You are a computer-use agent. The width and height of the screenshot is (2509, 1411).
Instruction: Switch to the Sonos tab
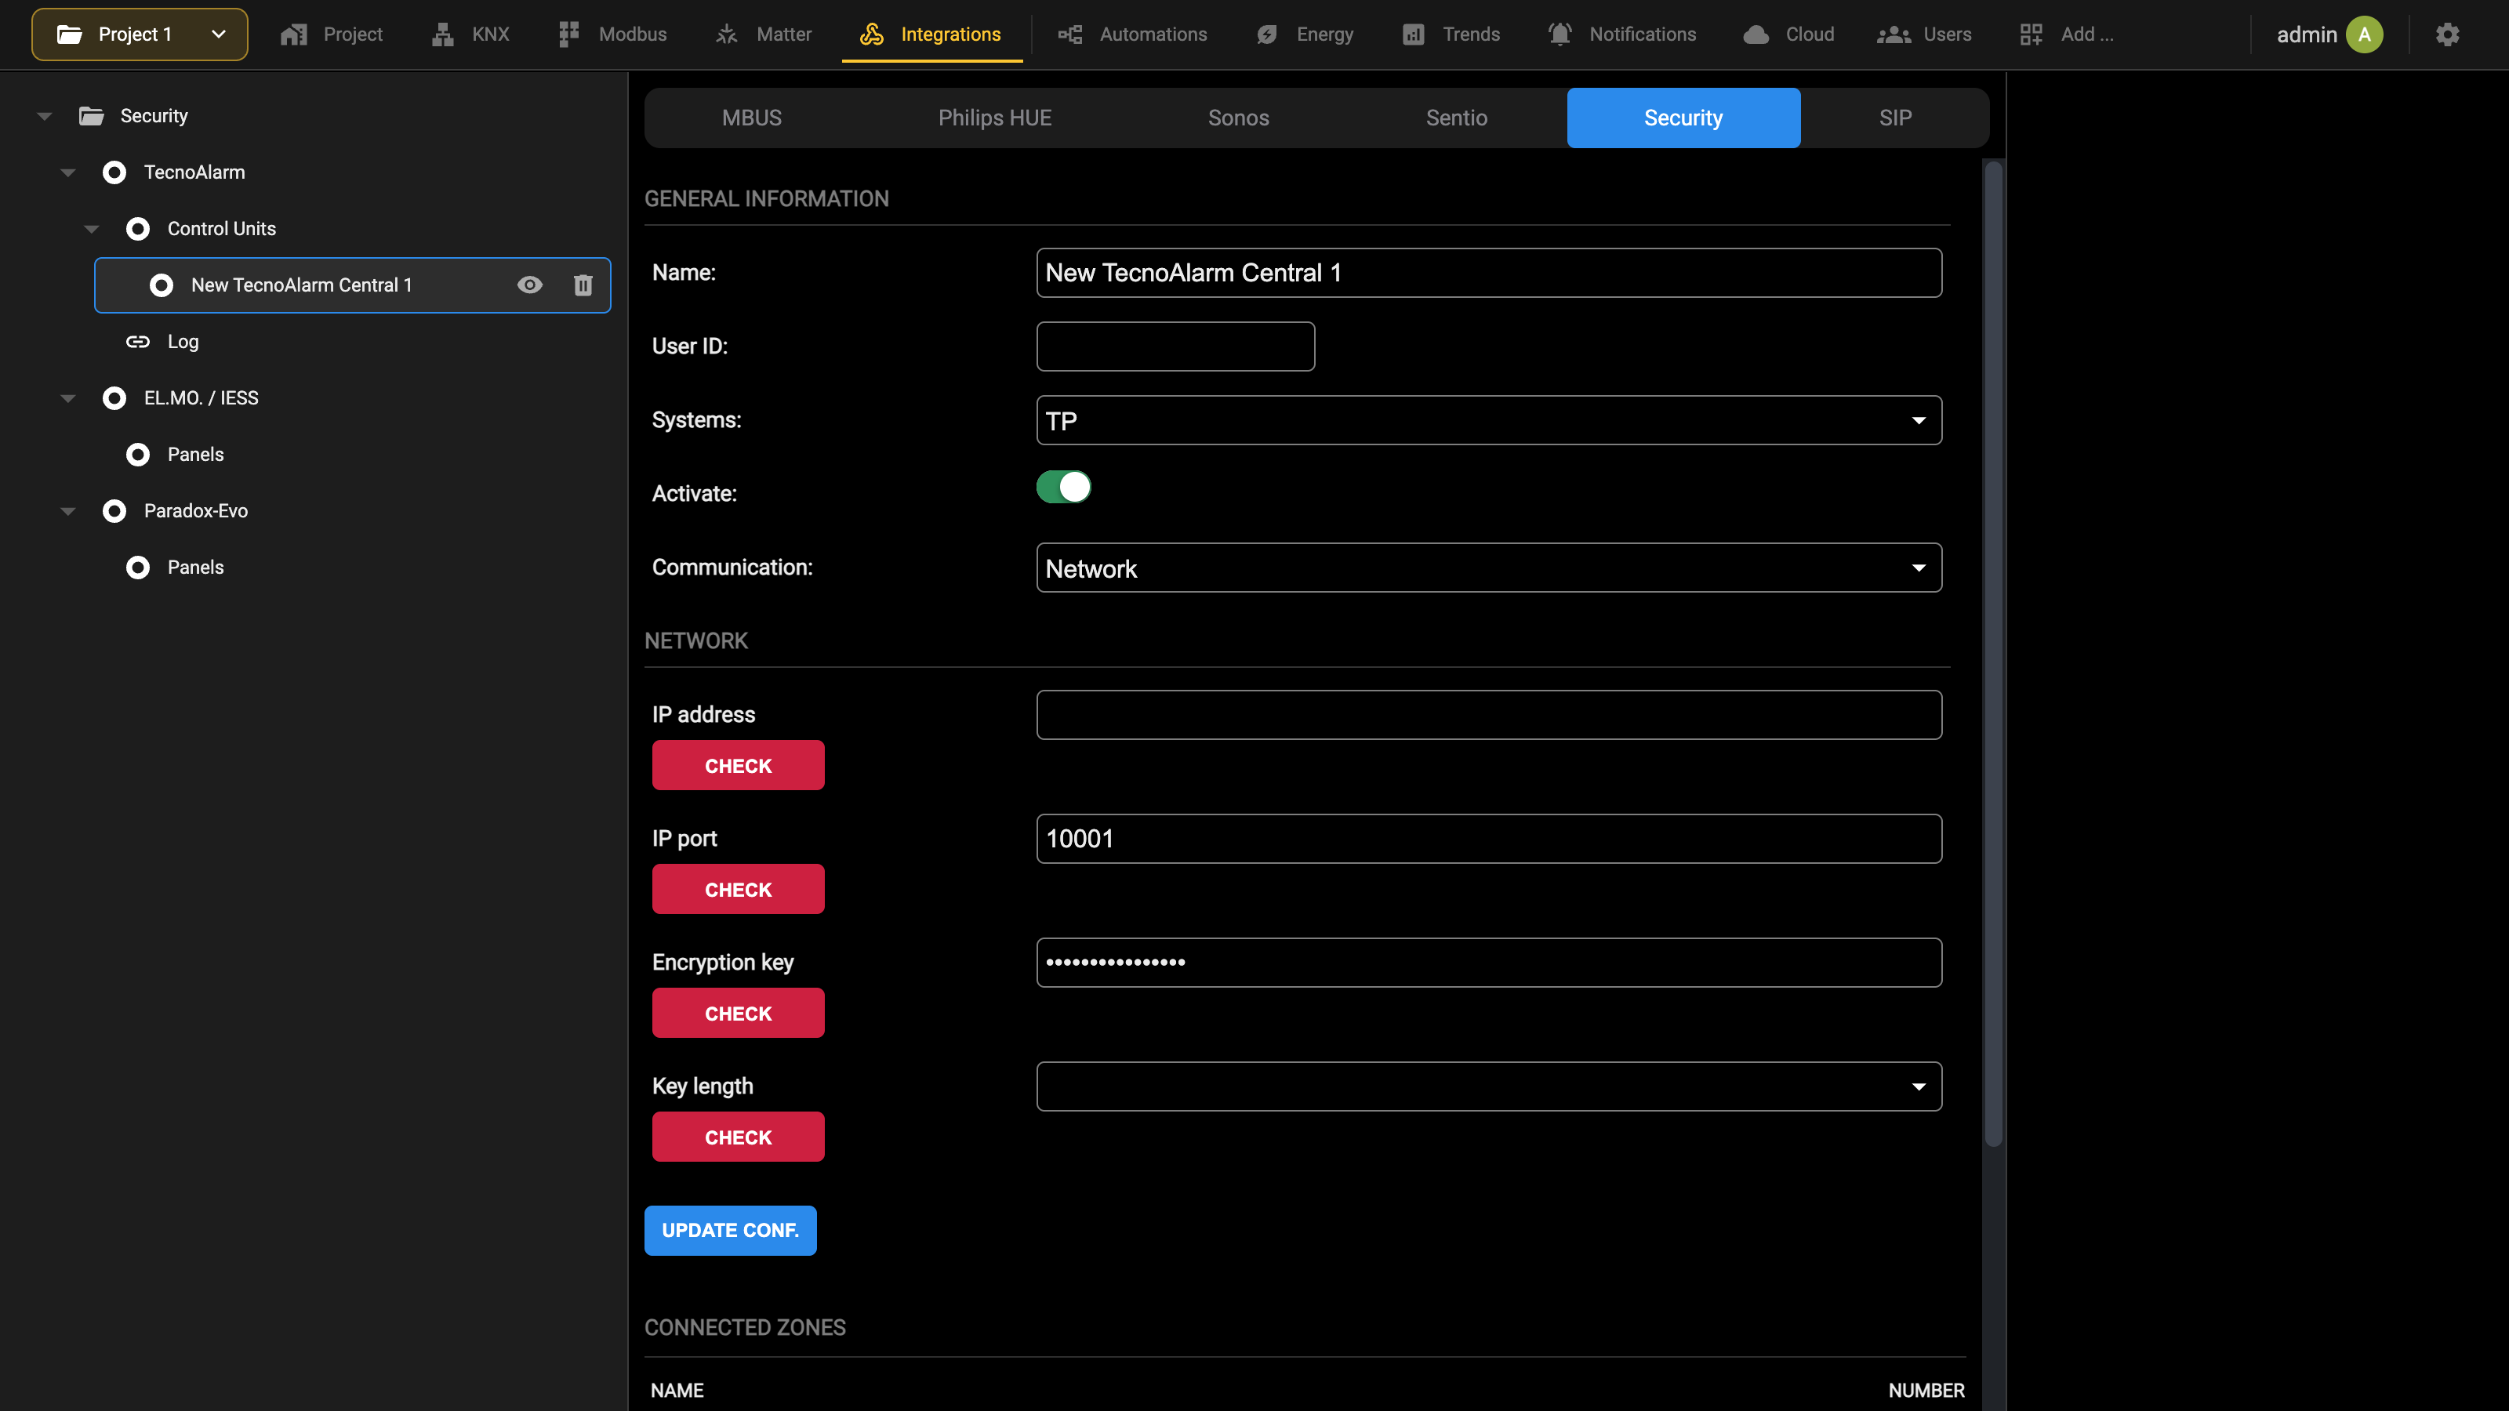tap(1238, 118)
